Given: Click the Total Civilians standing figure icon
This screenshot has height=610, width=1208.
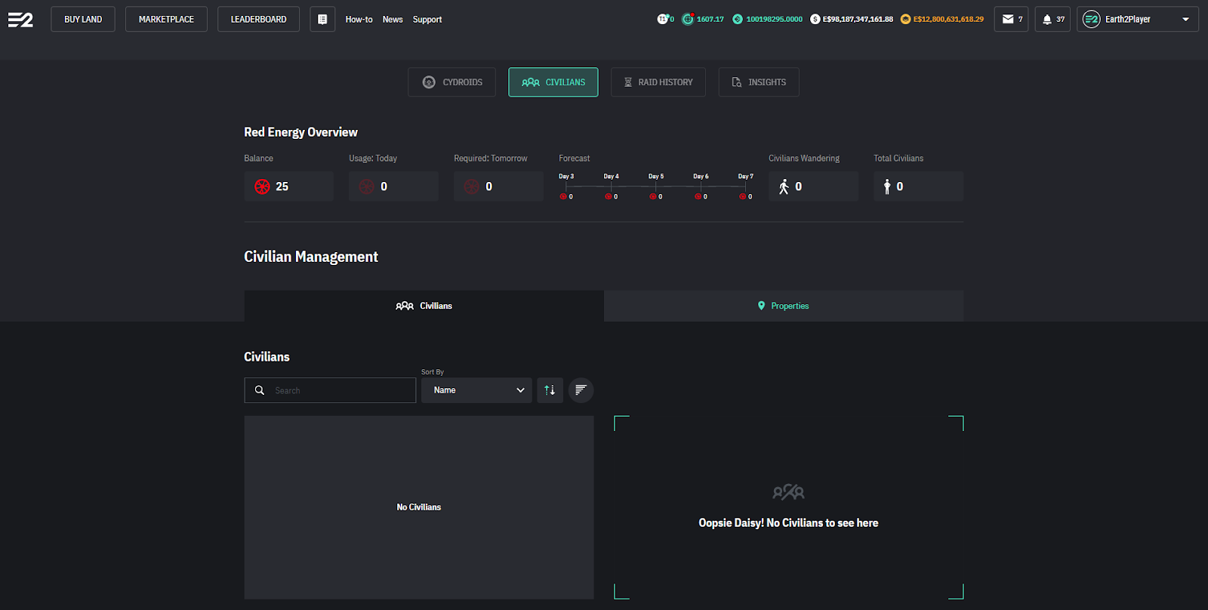Looking at the screenshot, I should pyautogui.click(x=887, y=186).
